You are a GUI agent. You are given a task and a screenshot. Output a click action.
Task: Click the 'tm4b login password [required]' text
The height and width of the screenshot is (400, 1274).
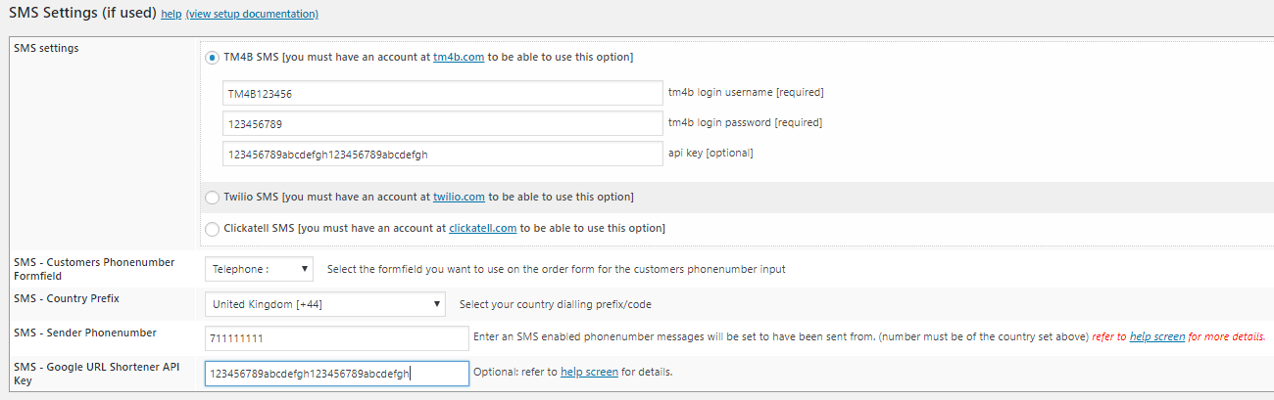point(745,122)
